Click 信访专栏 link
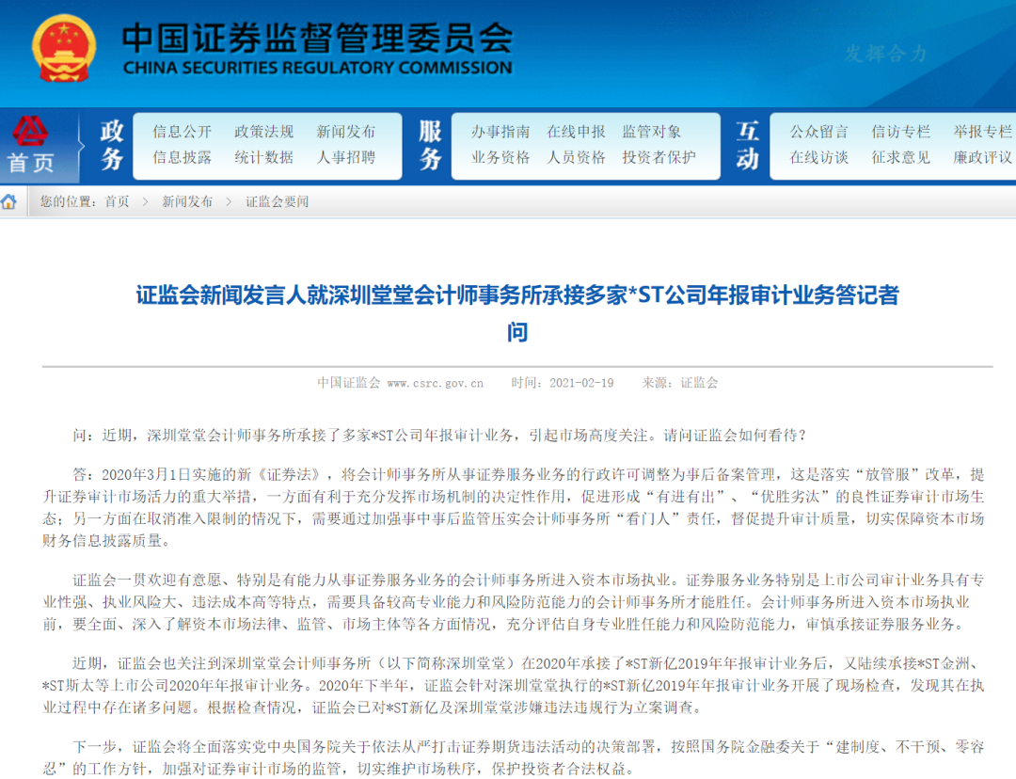This screenshot has width=1016, height=779. point(900,132)
